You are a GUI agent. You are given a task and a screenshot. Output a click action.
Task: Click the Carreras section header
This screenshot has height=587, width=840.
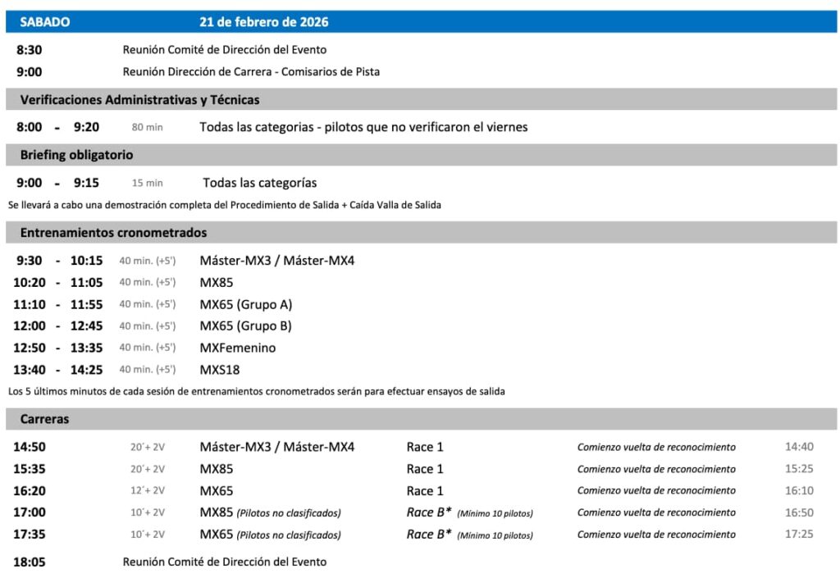pyautogui.click(x=45, y=419)
